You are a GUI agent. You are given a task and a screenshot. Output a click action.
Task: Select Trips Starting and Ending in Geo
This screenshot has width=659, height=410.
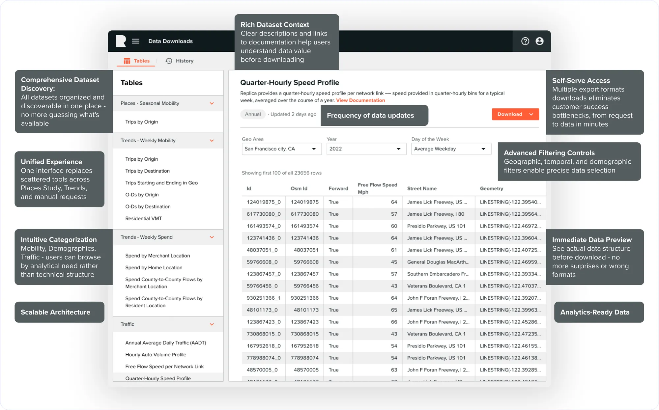(x=161, y=183)
